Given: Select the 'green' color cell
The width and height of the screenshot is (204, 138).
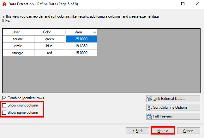Looking at the screenshot, I should (x=50, y=39).
